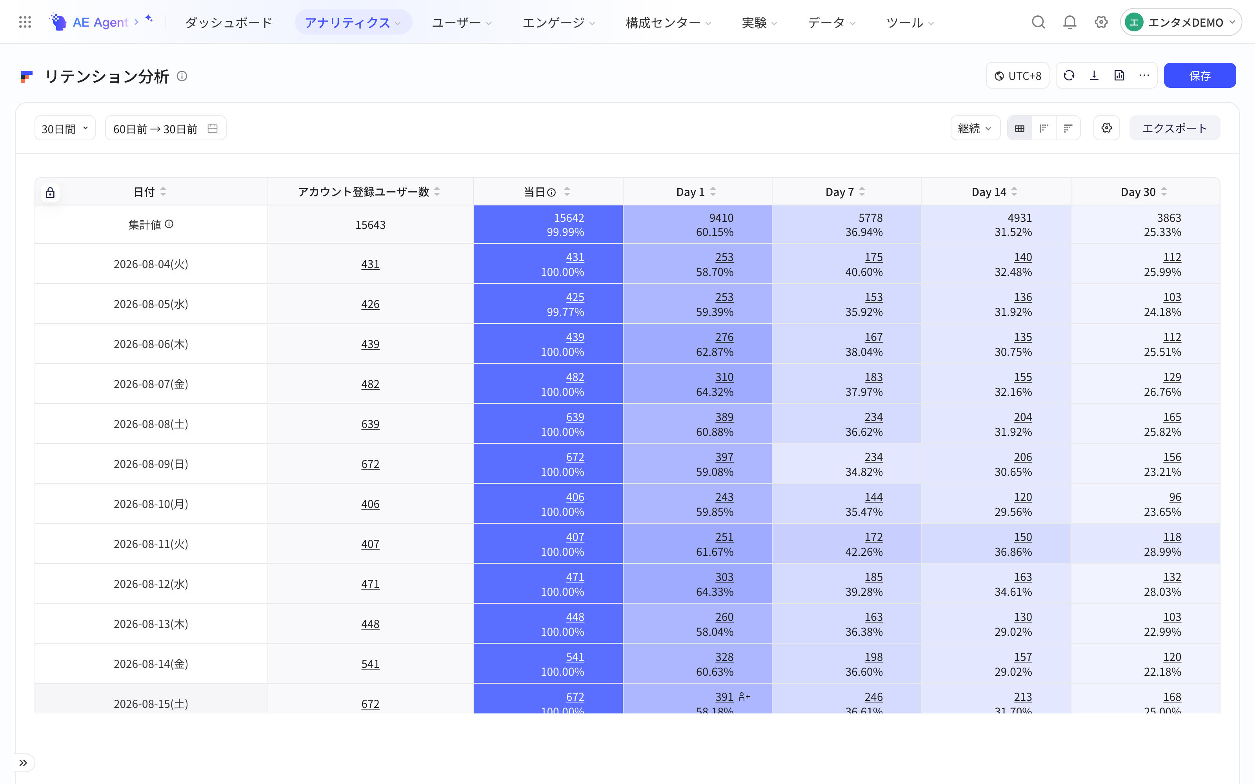The width and height of the screenshot is (1255, 784).
Task: Click the AE Agent logo icon
Action: pos(58,22)
